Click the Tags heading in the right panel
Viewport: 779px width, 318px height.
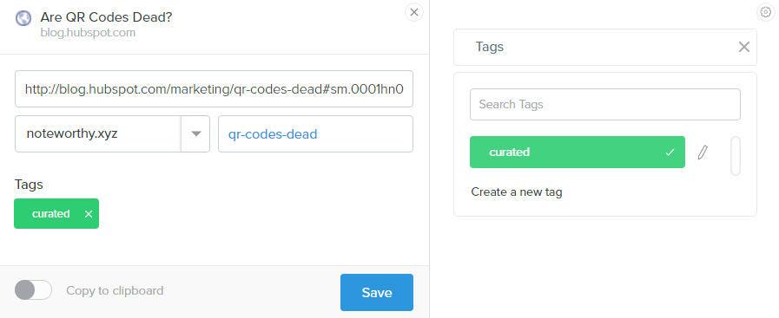coord(489,47)
